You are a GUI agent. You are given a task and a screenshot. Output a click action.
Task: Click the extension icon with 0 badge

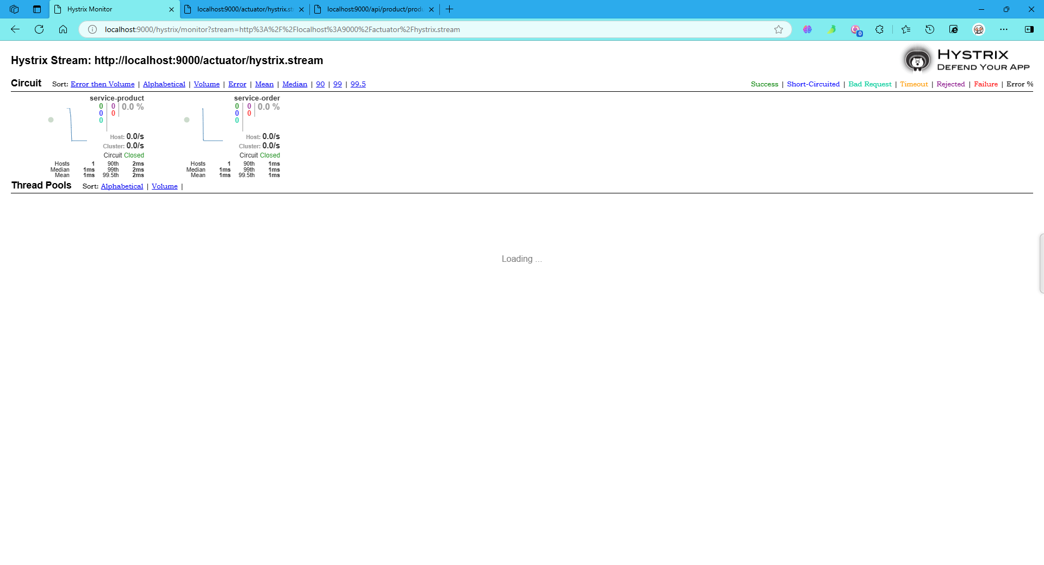pos(856,30)
